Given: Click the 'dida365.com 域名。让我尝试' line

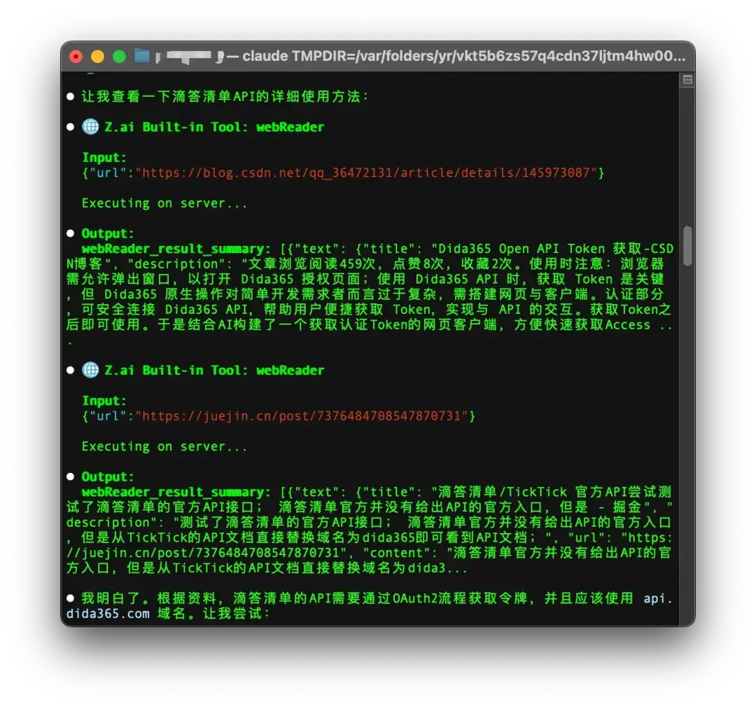Looking at the screenshot, I should click(167, 614).
